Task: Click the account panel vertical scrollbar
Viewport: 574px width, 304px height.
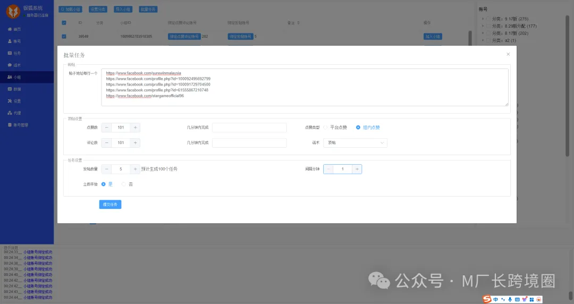Action: (568, 86)
